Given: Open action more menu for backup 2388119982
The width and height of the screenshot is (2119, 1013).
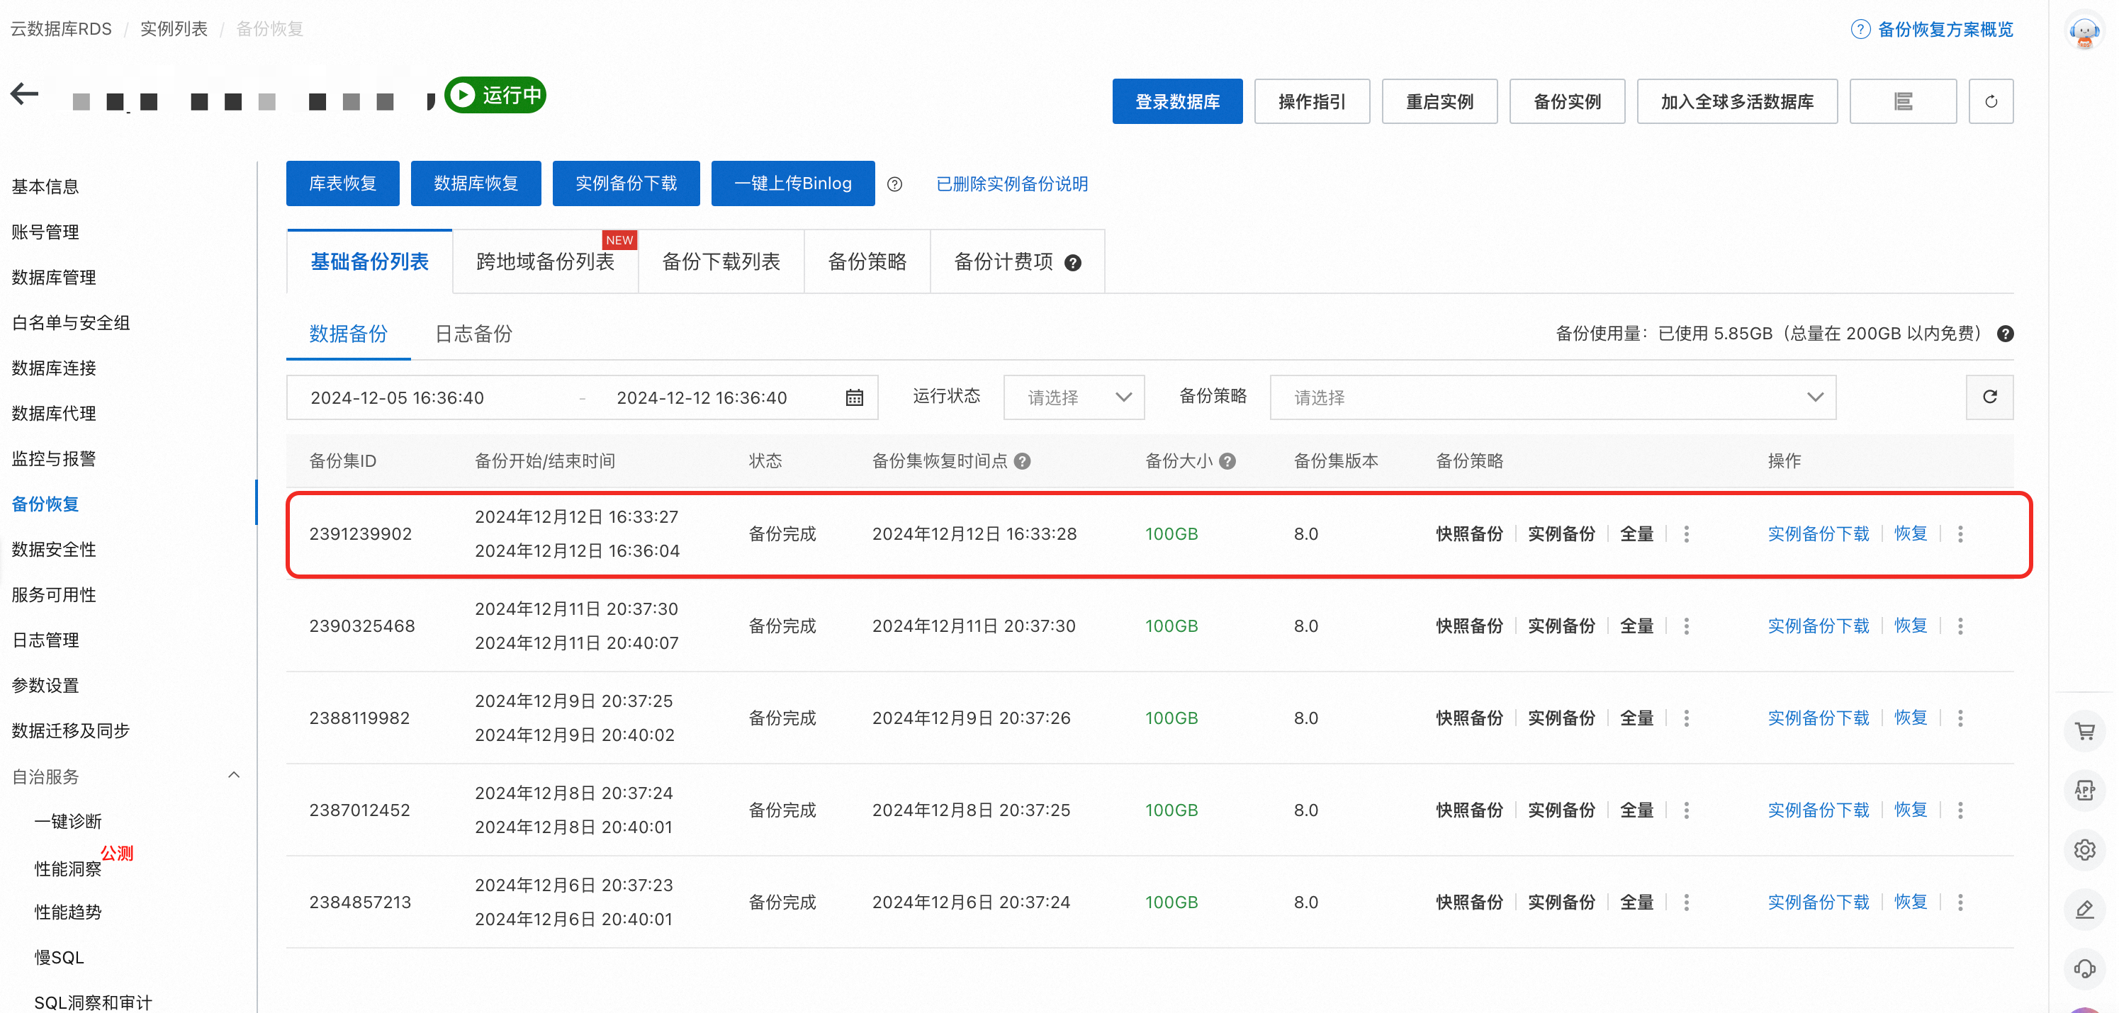Looking at the screenshot, I should [1960, 718].
